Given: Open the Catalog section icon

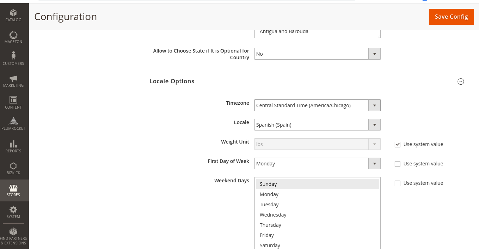Looking at the screenshot, I should click(x=14, y=14).
